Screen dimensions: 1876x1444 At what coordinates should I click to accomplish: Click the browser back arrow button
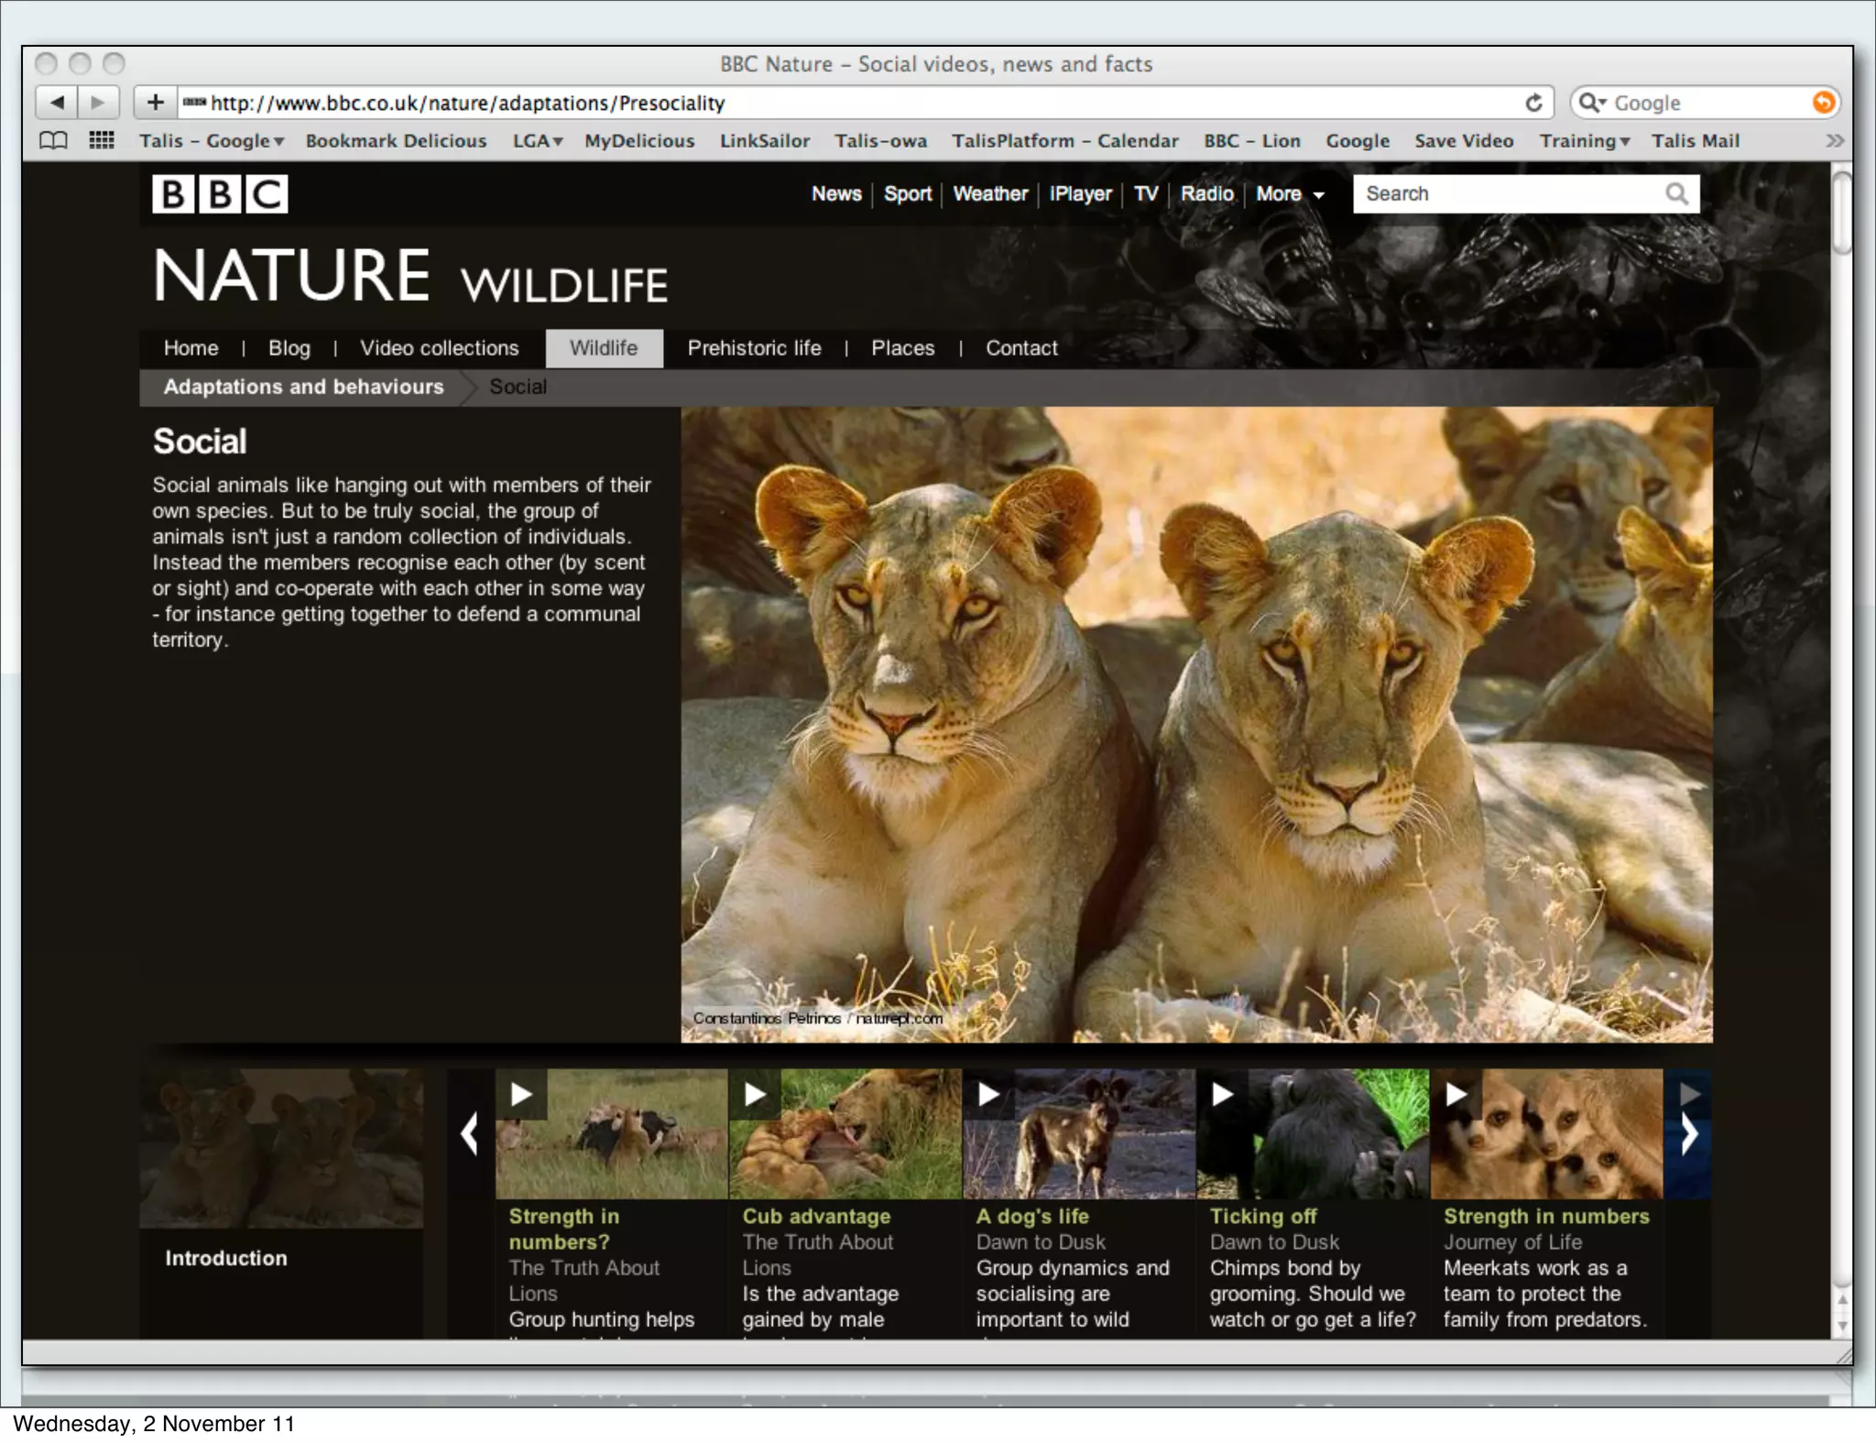tap(57, 103)
